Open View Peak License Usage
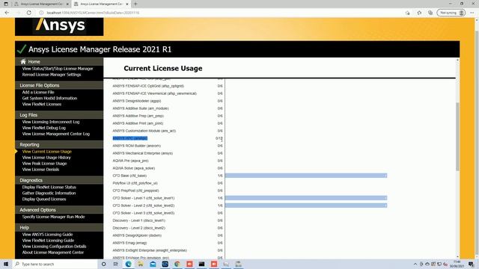 point(44,164)
